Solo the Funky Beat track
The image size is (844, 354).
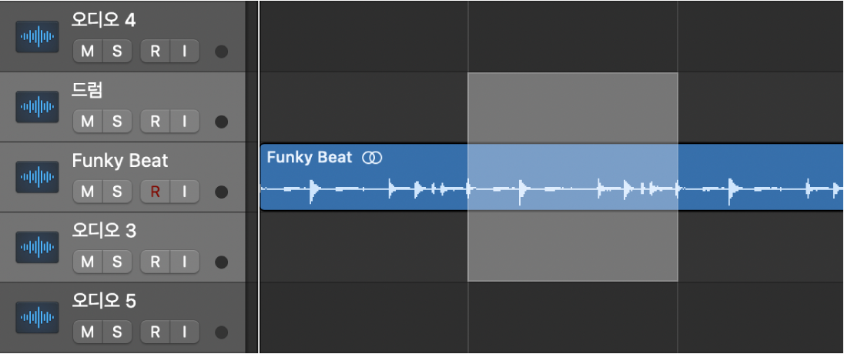(117, 192)
